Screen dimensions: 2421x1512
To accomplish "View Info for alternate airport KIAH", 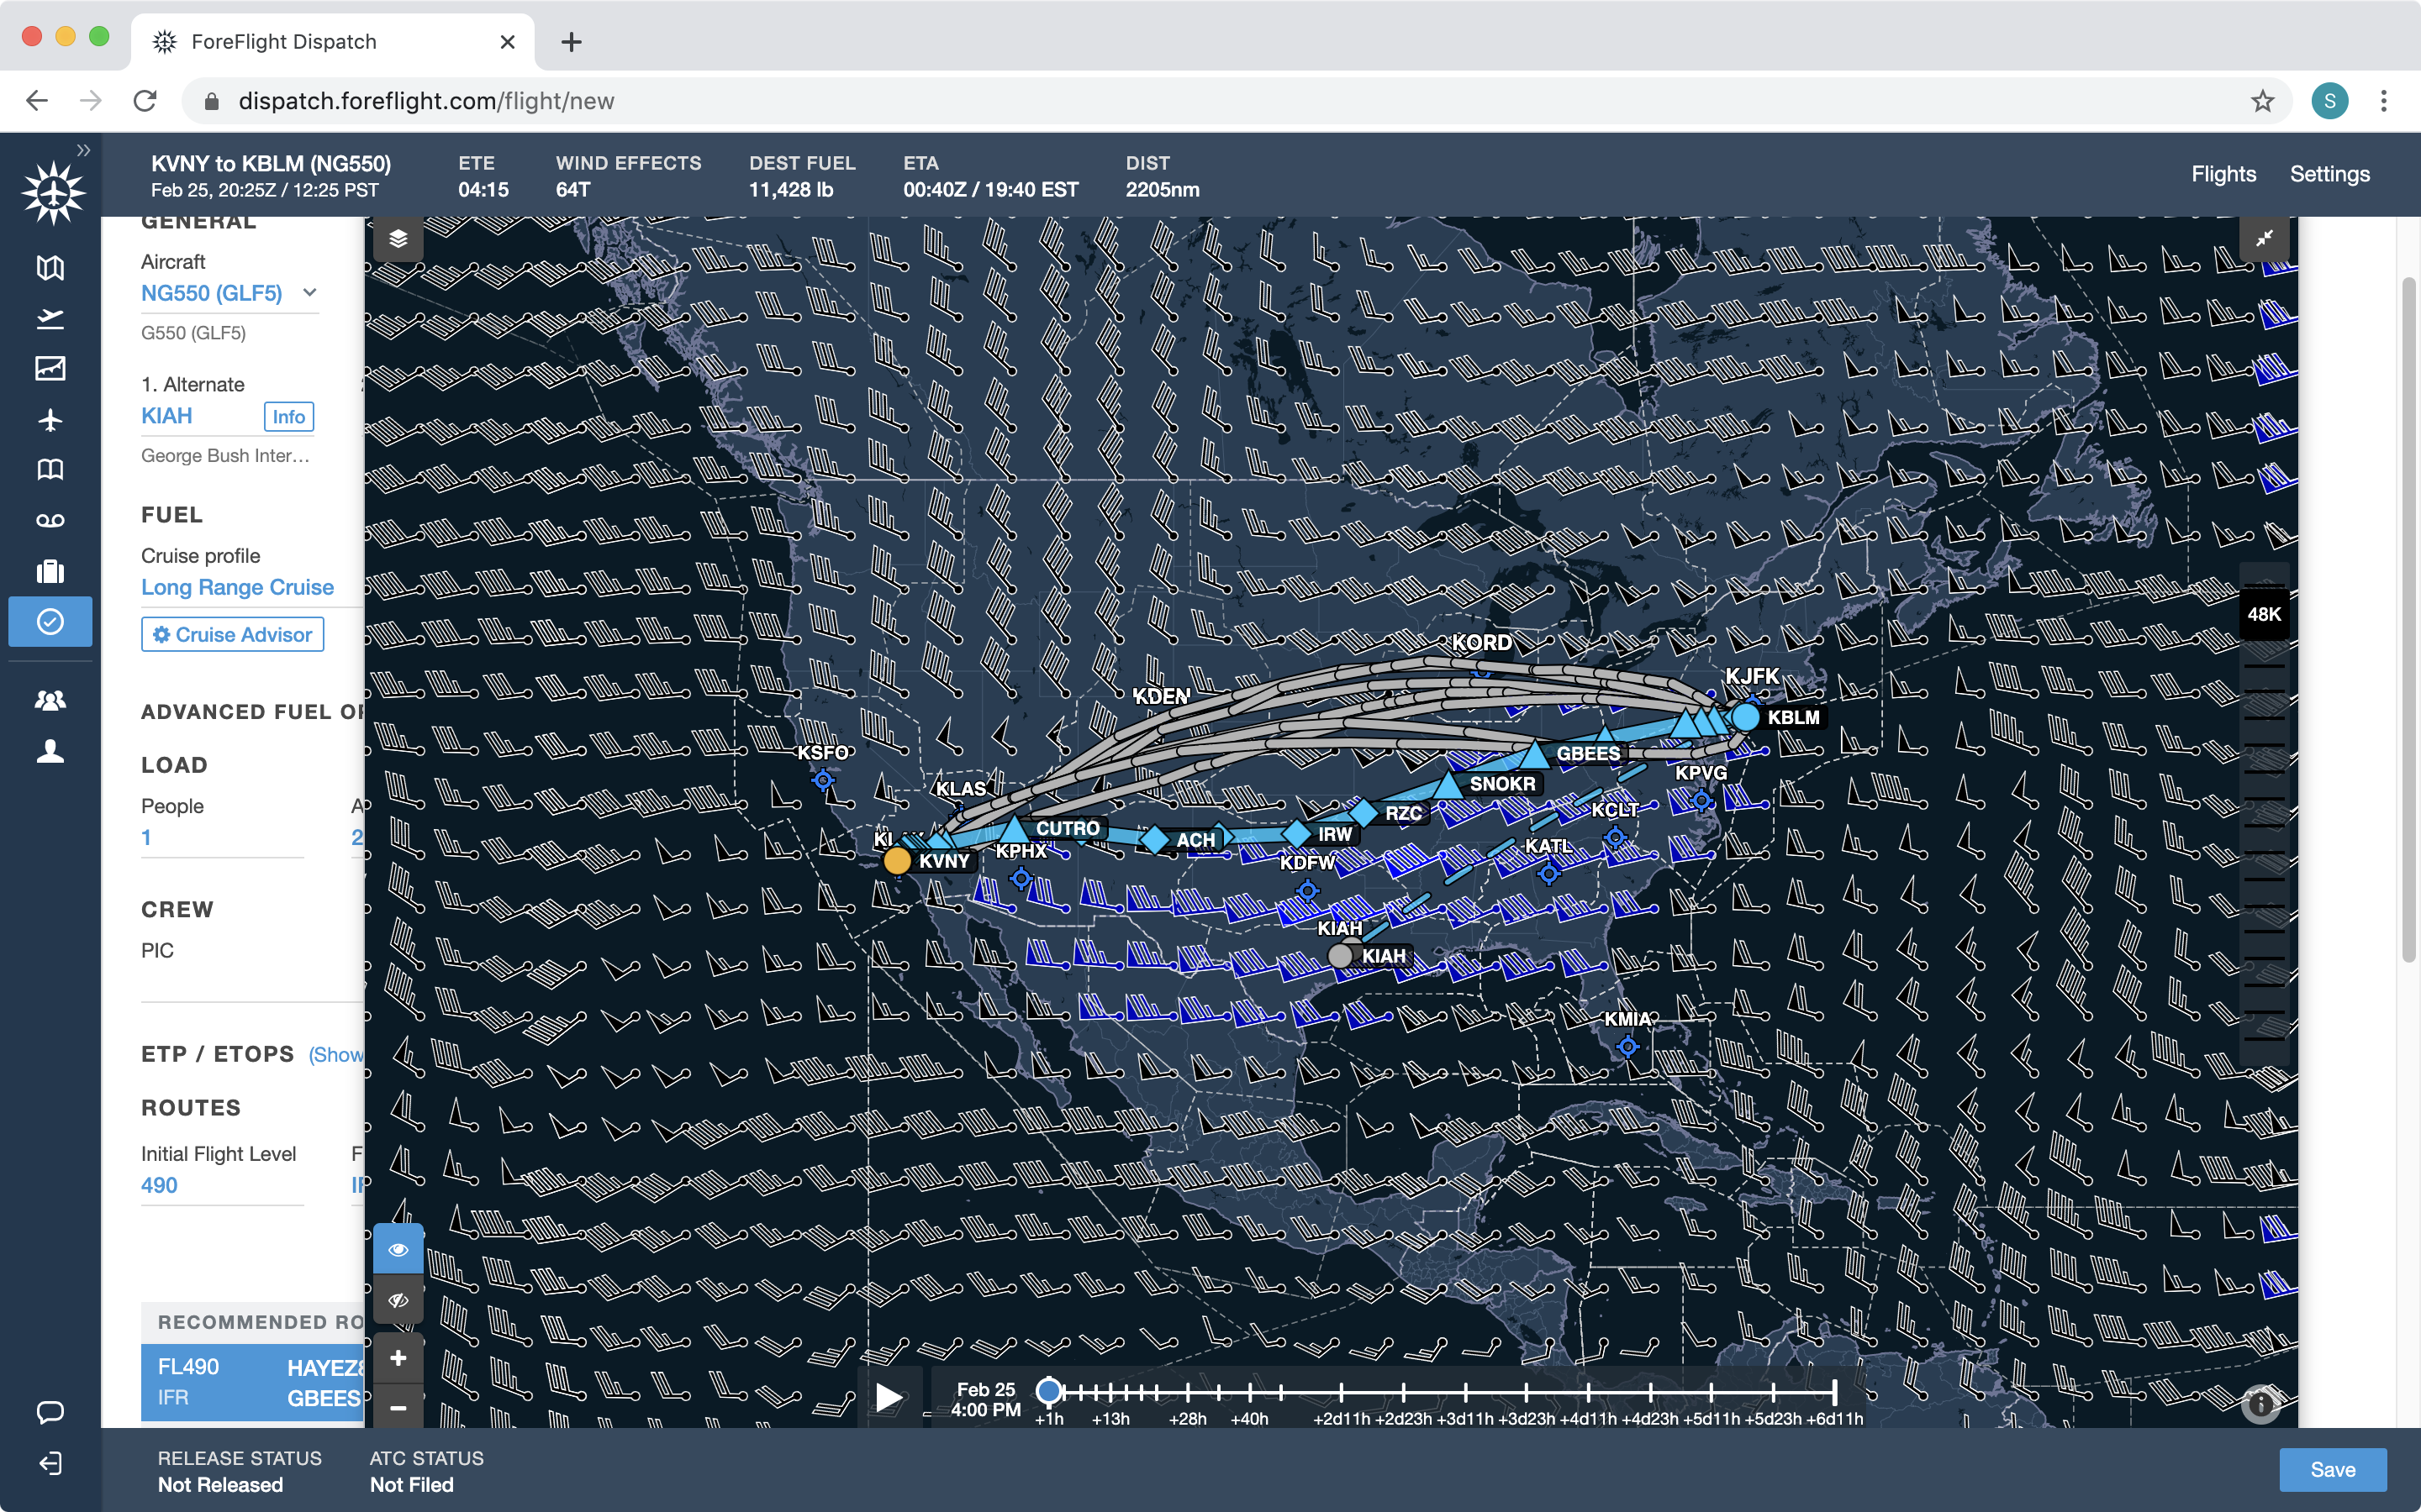I will click(x=288, y=417).
